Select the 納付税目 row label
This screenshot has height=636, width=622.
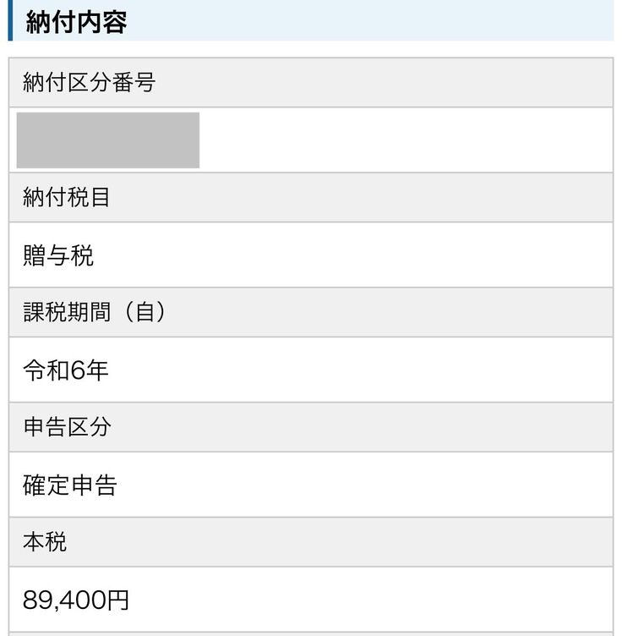pos(67,198)
